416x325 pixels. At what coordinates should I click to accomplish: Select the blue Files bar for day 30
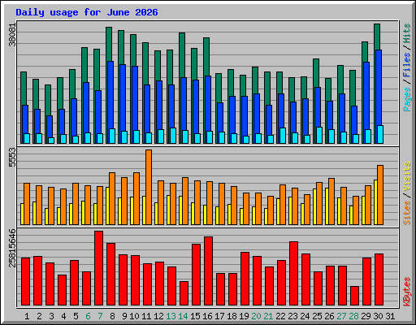(x=379, y=87)
